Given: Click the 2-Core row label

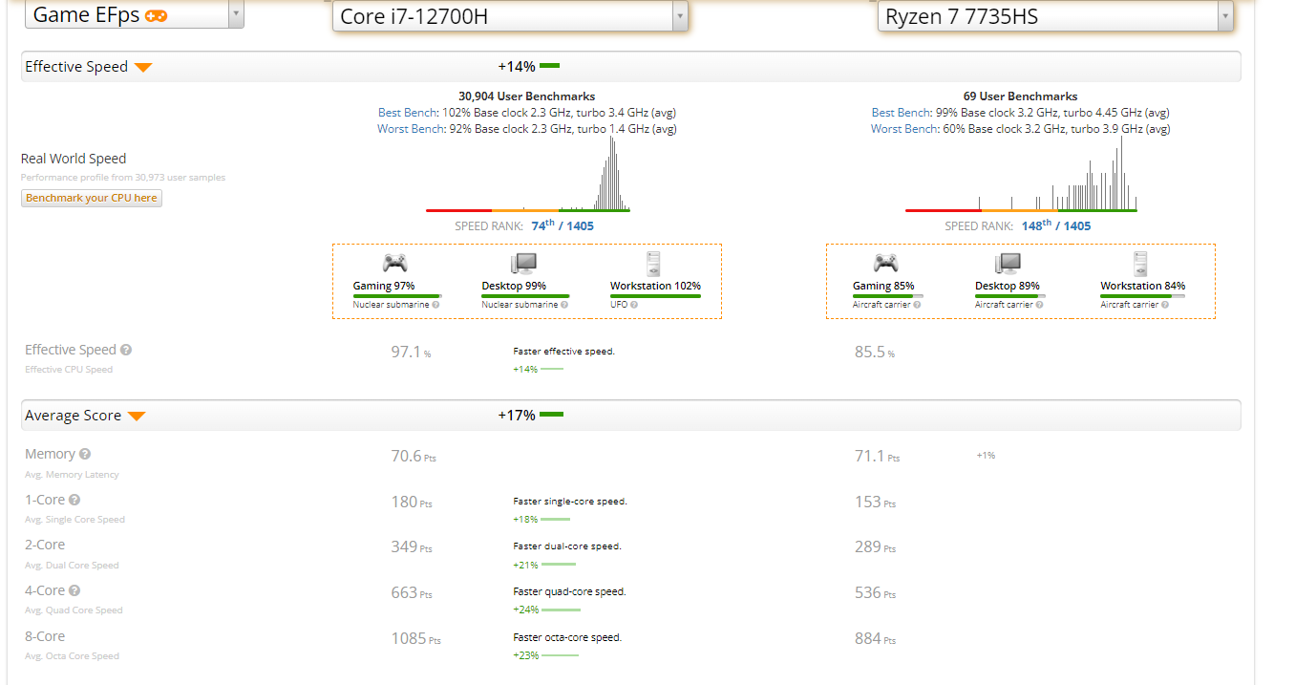Looking at the screenshot, I should click(x=45, y=545).
